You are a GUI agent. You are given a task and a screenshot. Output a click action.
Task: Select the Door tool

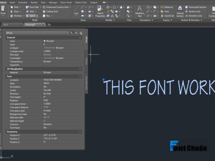pos(15,12)
